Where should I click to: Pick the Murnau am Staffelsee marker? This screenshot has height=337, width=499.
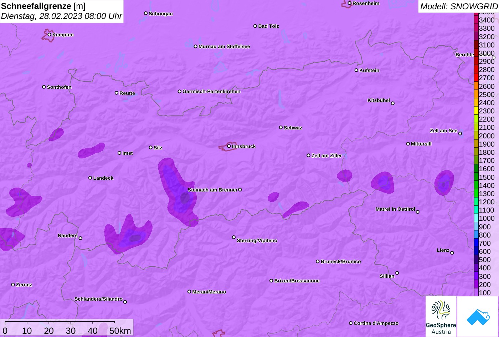[196, 46]
